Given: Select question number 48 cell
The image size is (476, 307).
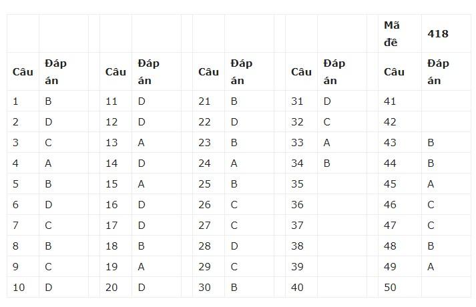Looking at the screenshot, I should [x=391, y=246].
